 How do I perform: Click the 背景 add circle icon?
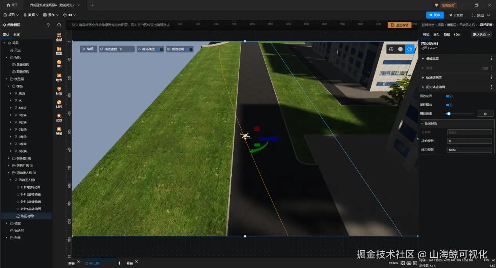click(x=137, y=262)
